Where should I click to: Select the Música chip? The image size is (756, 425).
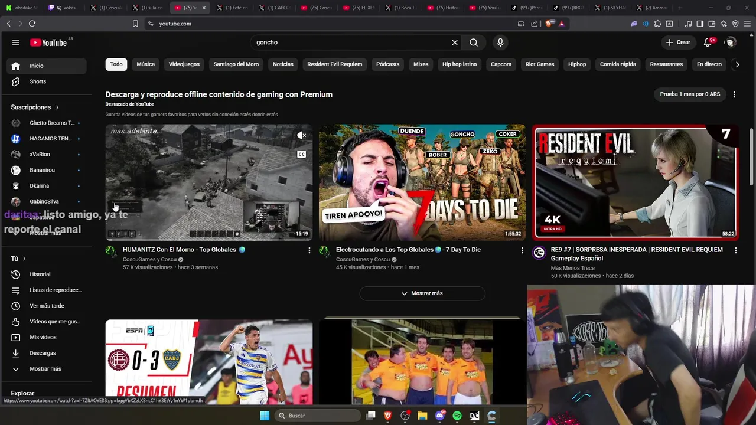(146, 64)
